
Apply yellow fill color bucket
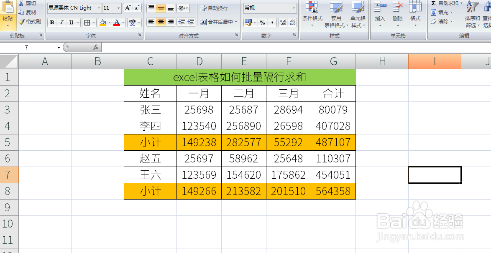click(103, 22)
